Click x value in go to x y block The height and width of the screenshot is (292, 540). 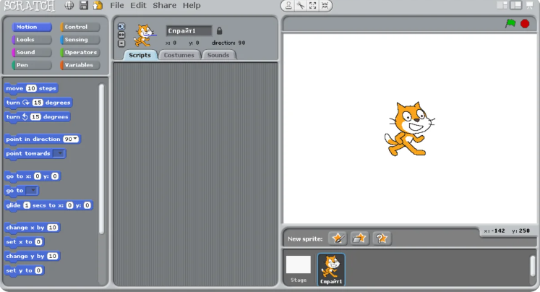coord(37,176)
